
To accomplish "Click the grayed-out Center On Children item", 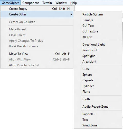I will (x=37, y=22).
